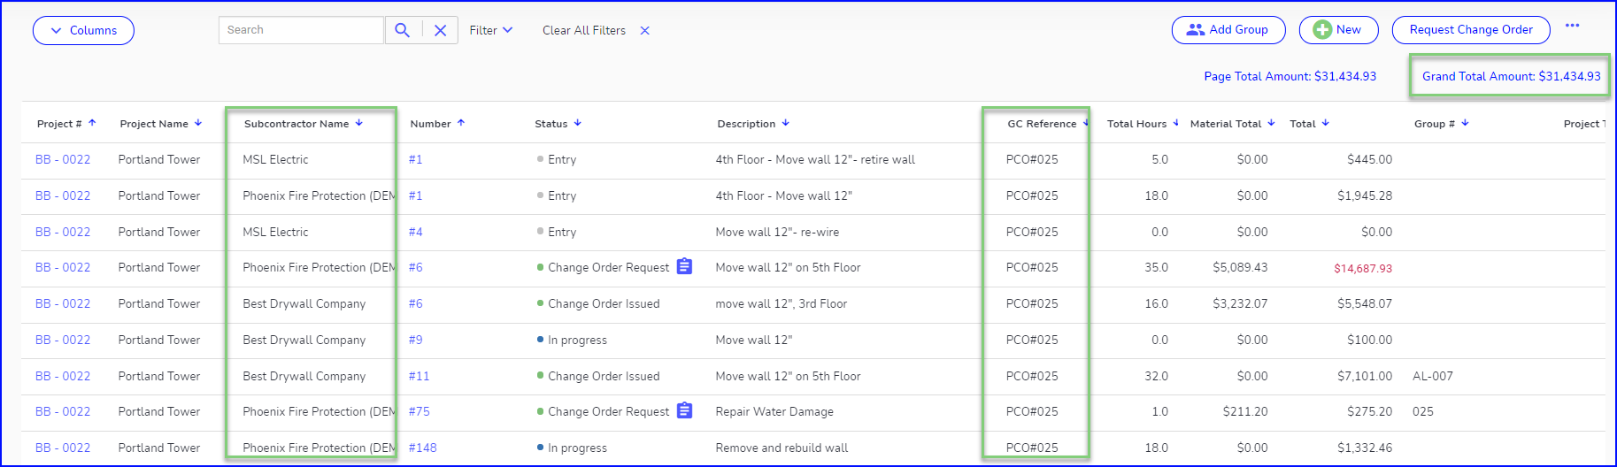This screenshot has width=1617, height=467.
Task: Open change order number #148 link
Action: (x=422, y=448)
